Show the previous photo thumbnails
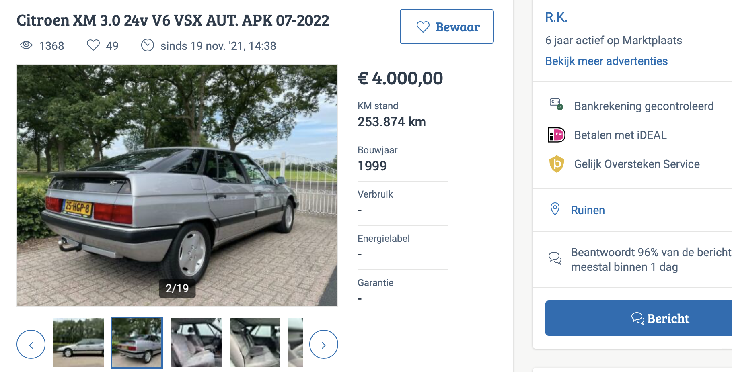 click(31, 344)
